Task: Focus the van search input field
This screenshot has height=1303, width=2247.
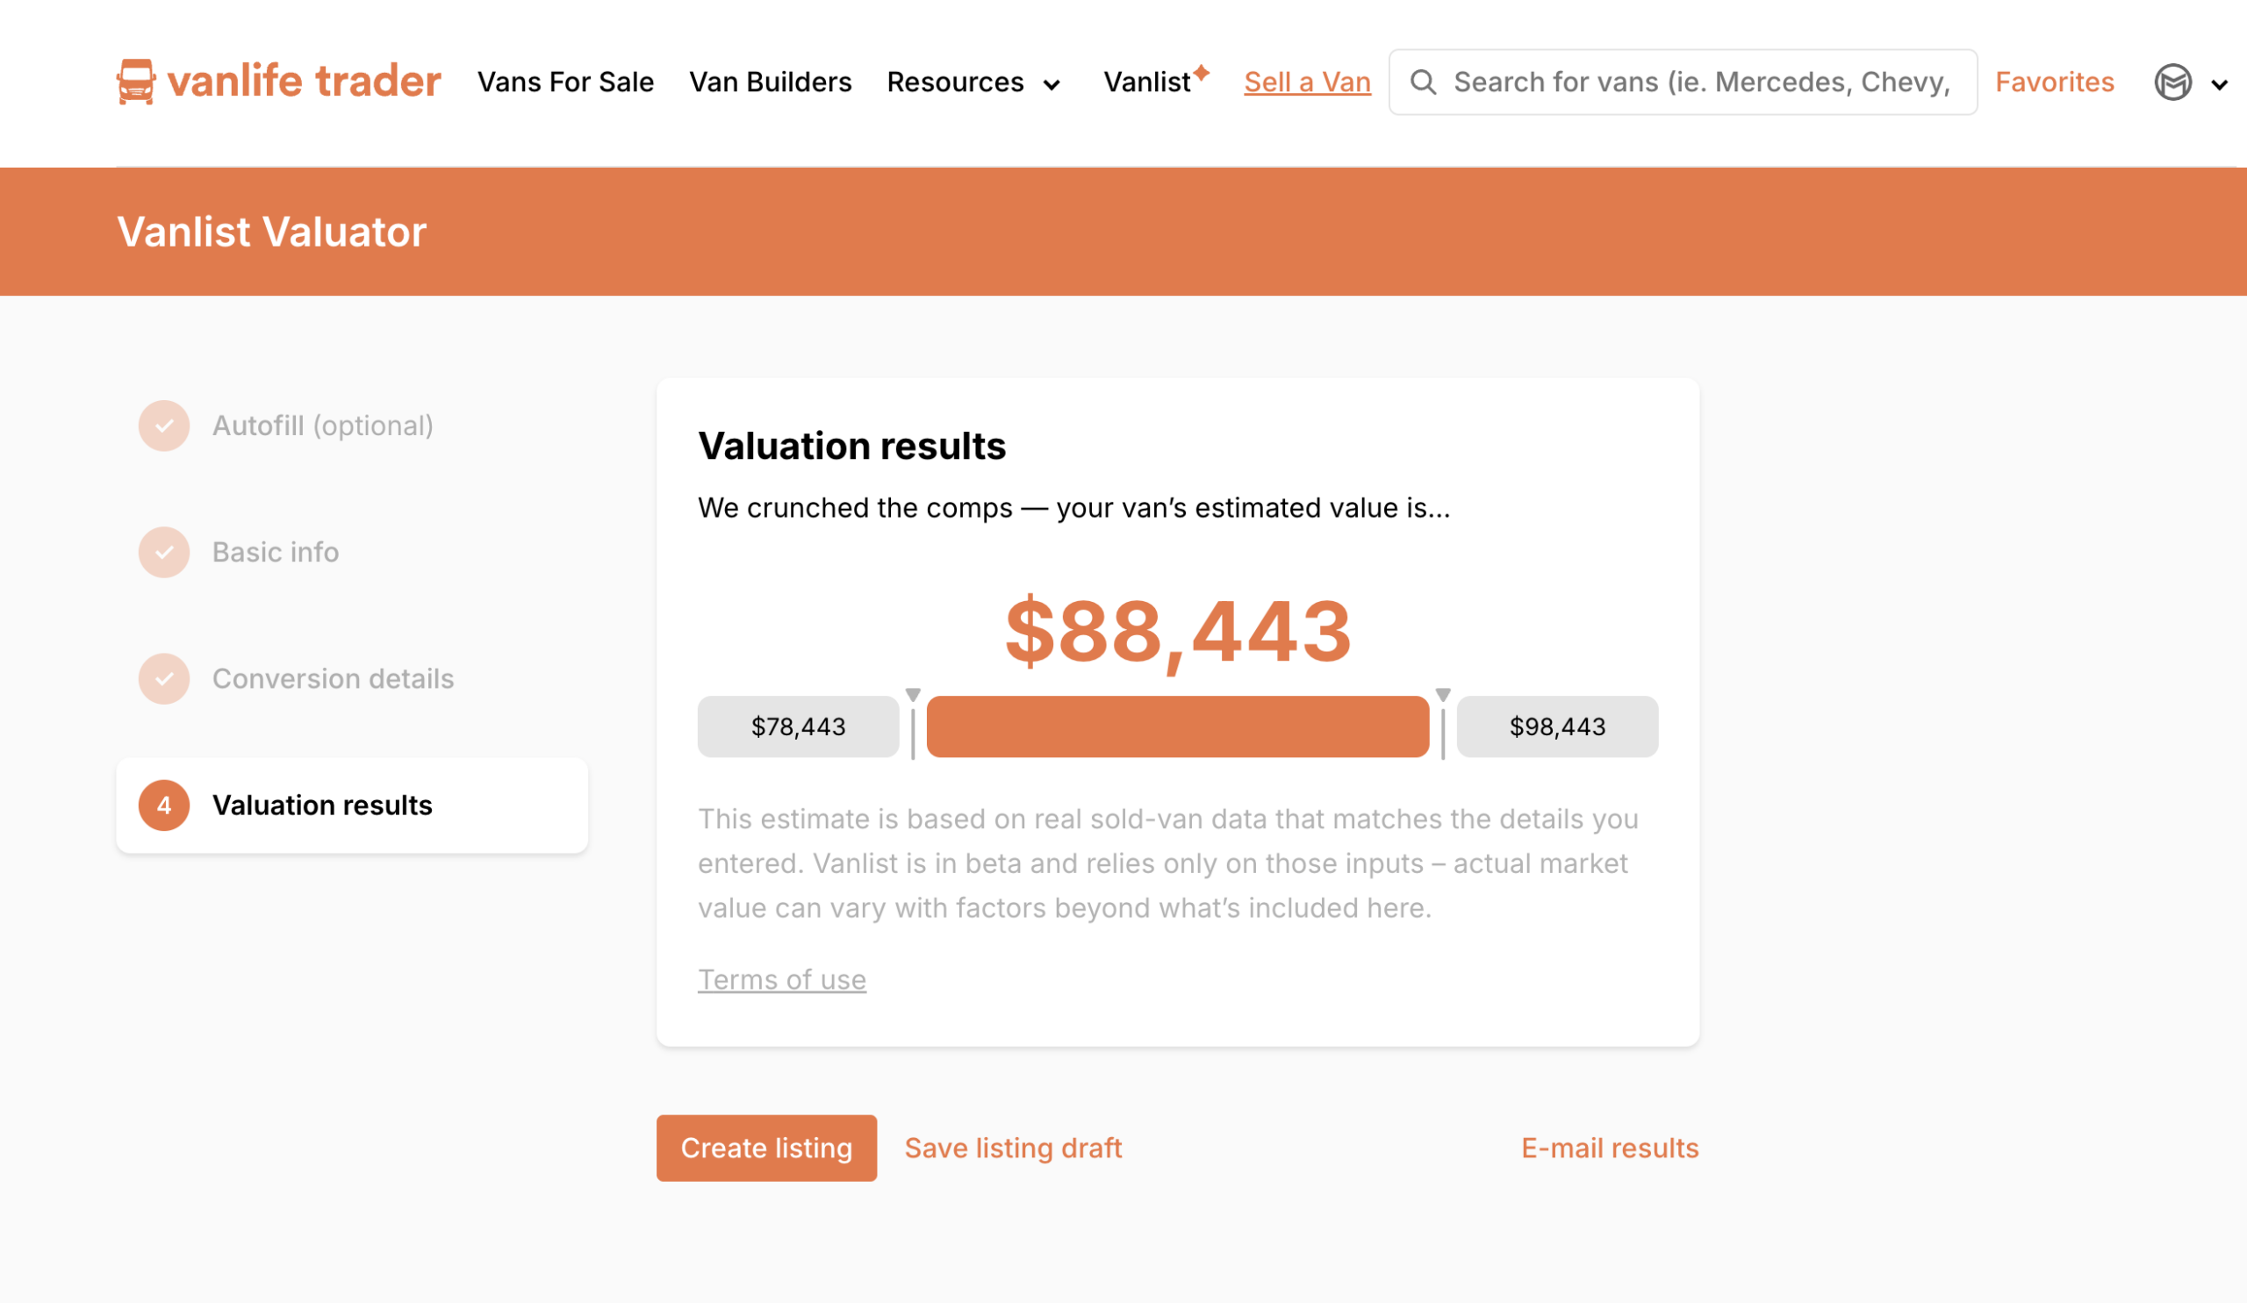Action: point(1701,82)
